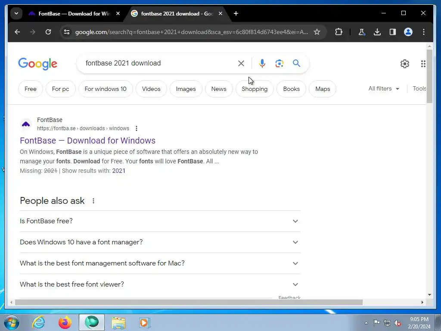This screenshot has width=441, height=331.
Task: Expand Does Windows 10 have a font manager?
Action: [160, 242]
